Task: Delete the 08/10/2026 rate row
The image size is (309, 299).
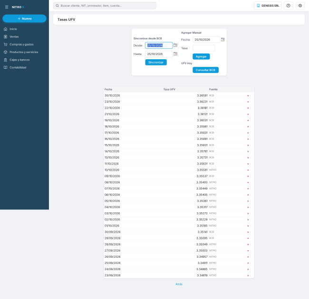Action: click(248, 182)
